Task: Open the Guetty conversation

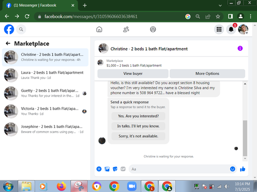Action: [x=45, y=93]
